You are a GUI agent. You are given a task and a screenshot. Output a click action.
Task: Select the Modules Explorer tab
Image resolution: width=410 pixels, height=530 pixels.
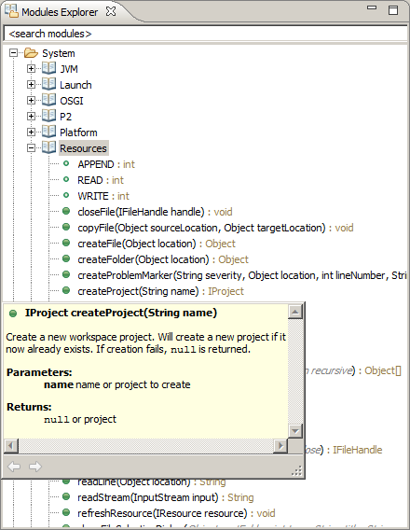coord(60,12)
